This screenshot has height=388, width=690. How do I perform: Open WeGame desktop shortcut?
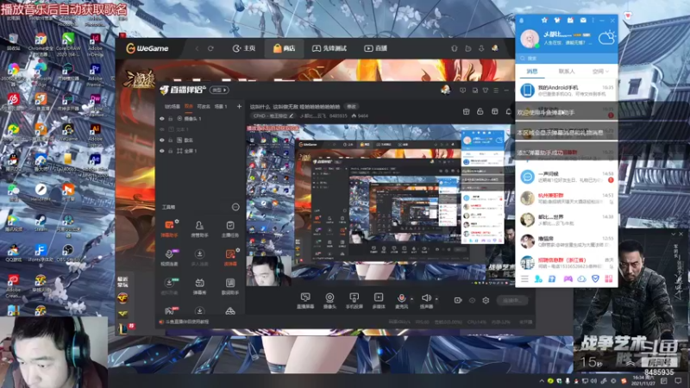click(68, 132)
